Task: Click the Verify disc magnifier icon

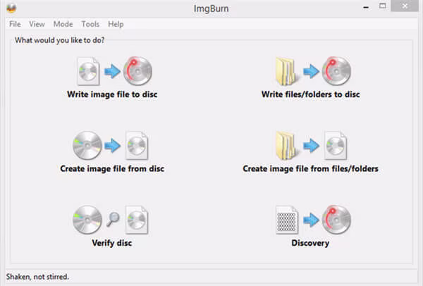Action: (112, 220)
